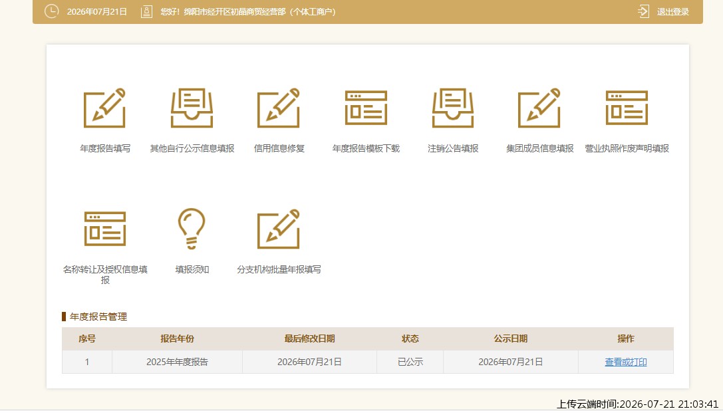Click the 名称转让及授权信息填报 label

(x=105, y=275)
